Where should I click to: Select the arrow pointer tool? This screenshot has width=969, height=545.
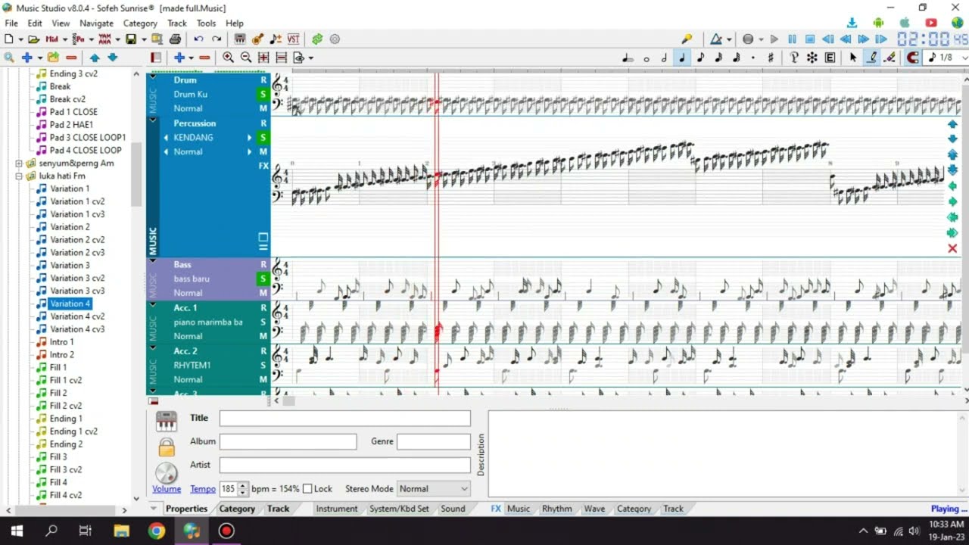tap(853, 58)
